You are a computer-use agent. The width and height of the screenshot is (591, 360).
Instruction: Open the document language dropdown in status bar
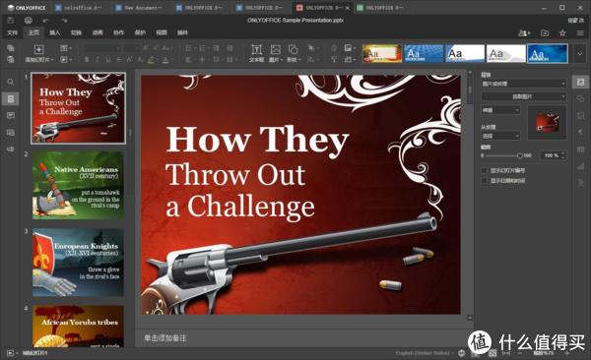click(425, 353)
